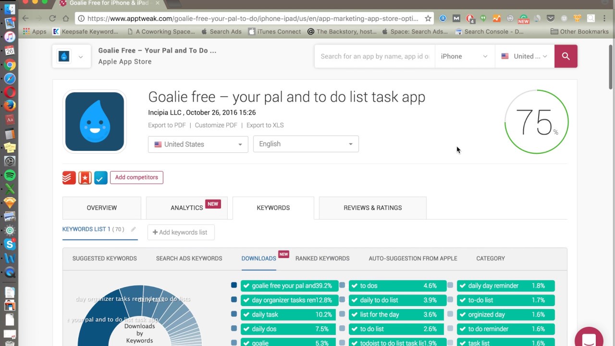Image resolution: width=615 pixels, height=346 pixels.
Task: Click the color square next to 'to dos'
Action: point(342,285)
